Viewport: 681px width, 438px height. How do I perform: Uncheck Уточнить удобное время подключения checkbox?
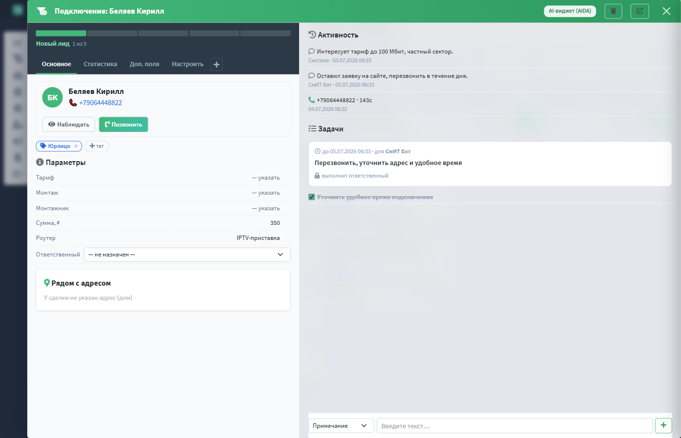pyautogui.click(x=312, y=197)
